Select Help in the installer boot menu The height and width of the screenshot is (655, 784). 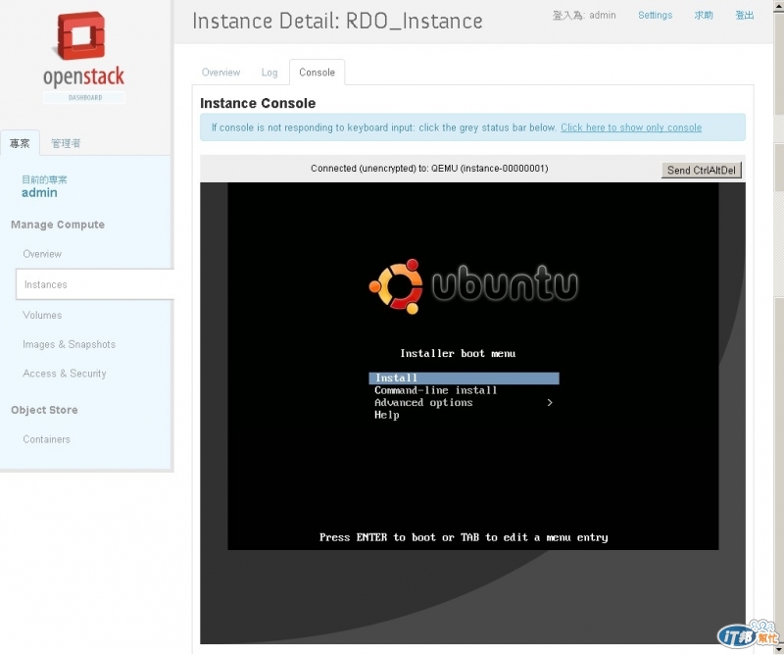386,415
